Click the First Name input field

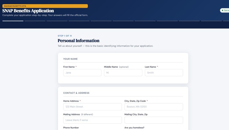point(82,73)
